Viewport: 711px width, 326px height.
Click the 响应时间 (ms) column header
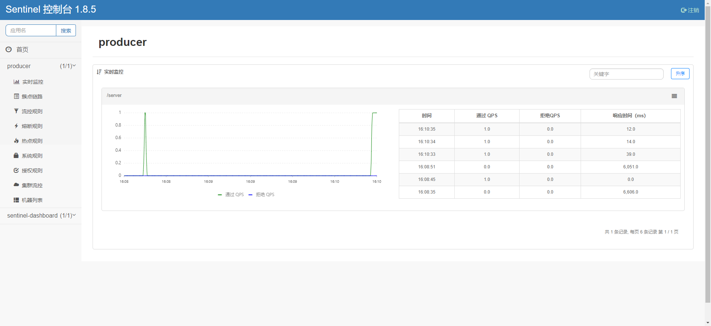point(630,116)
